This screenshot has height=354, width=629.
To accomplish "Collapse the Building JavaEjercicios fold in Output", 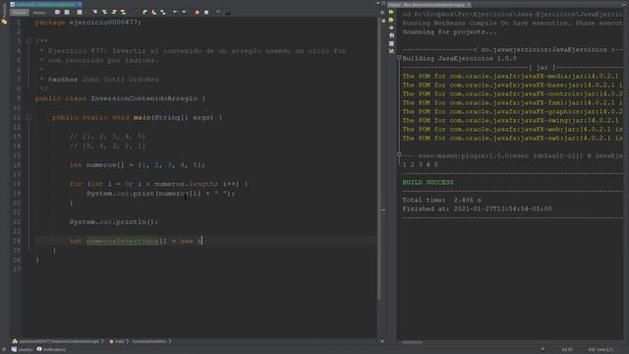I will pyautogui.click(x=399, y=58).
